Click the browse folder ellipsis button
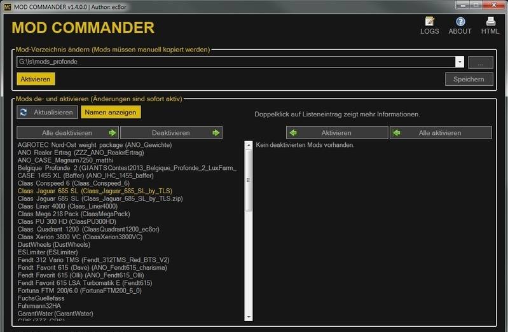This screenshot has width=508, height=332. 481,62
